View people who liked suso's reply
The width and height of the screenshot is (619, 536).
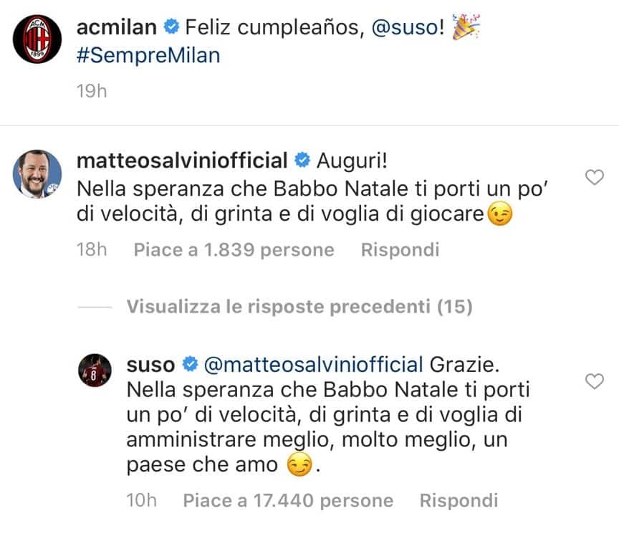click(288, 500)
